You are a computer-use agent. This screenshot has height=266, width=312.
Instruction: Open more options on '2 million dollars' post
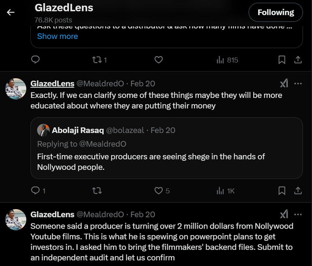pos(298,214)
